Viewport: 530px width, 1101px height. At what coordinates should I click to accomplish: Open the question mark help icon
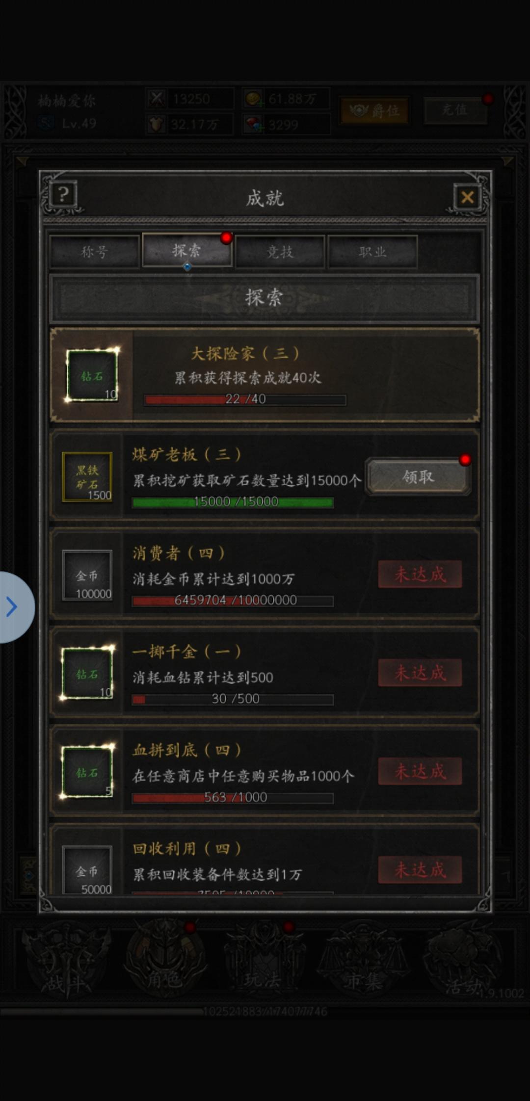[63, 195]
